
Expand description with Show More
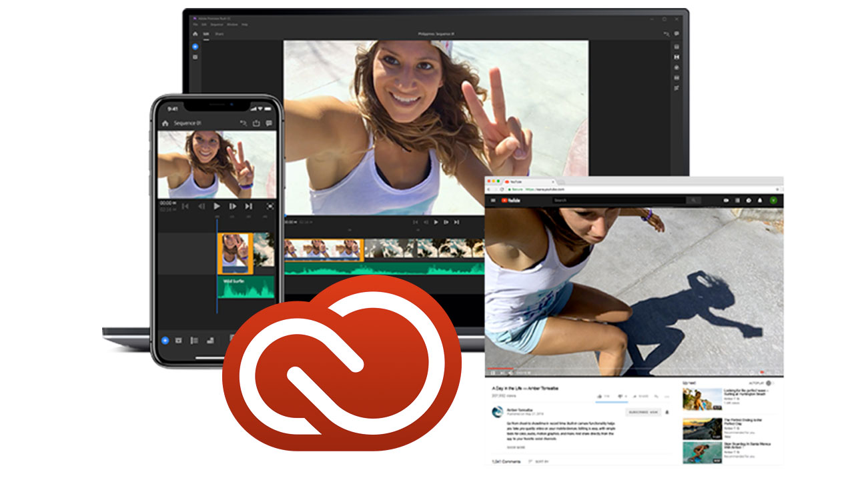(x=516, y=447)
